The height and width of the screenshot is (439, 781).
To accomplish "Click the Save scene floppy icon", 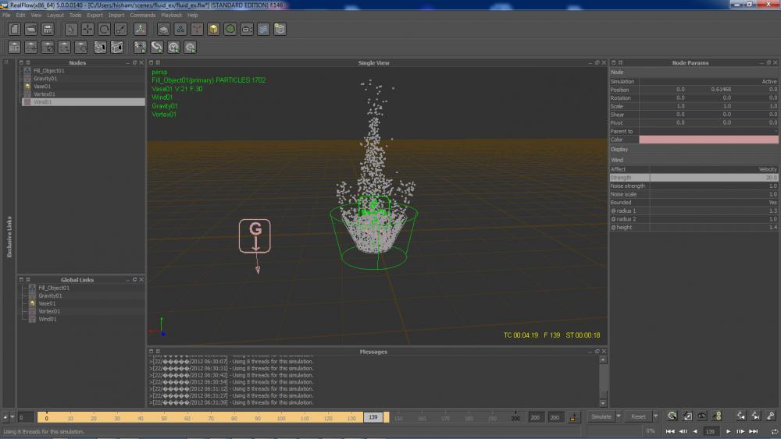I will [48, 30].
